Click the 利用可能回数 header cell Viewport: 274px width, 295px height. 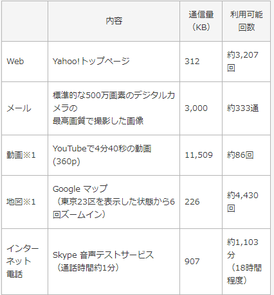(246, 21)
